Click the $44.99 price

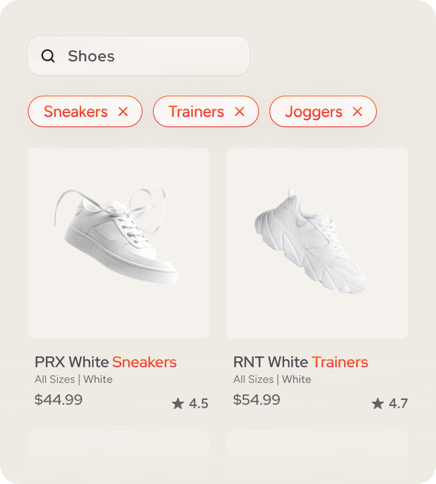click(x=59, y=400)
